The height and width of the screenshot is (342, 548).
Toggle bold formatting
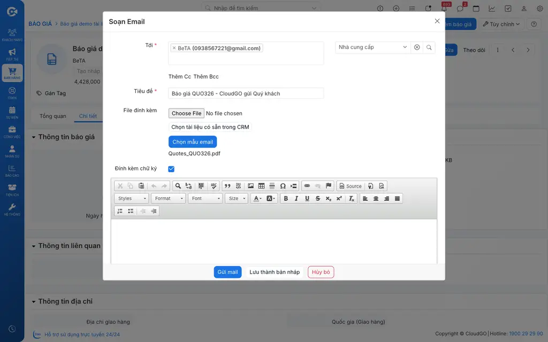[286, 199]
